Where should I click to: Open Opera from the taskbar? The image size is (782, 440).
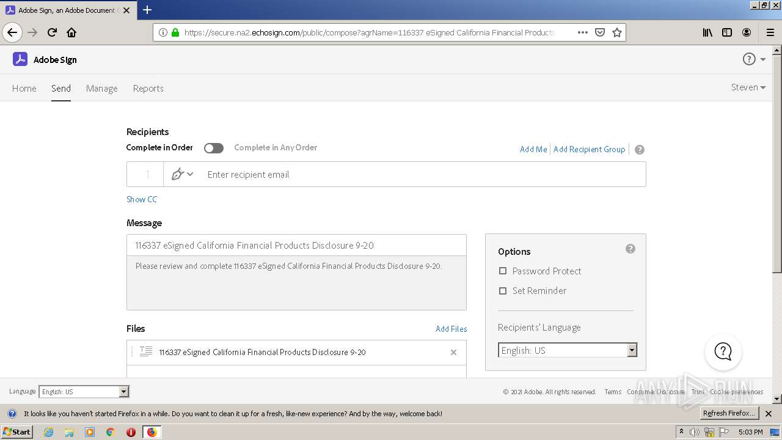pos(131,432)
